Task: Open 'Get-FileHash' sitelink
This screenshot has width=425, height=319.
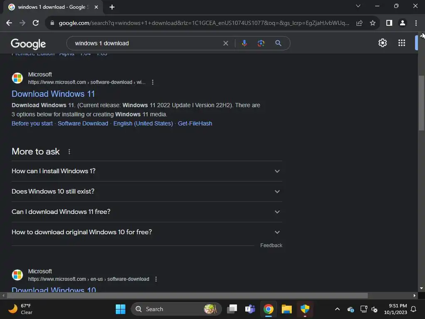Action: [195, 123]
